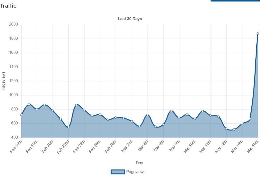
Task: Select the Mar 14th data point dip
Action: pos(226,129)
